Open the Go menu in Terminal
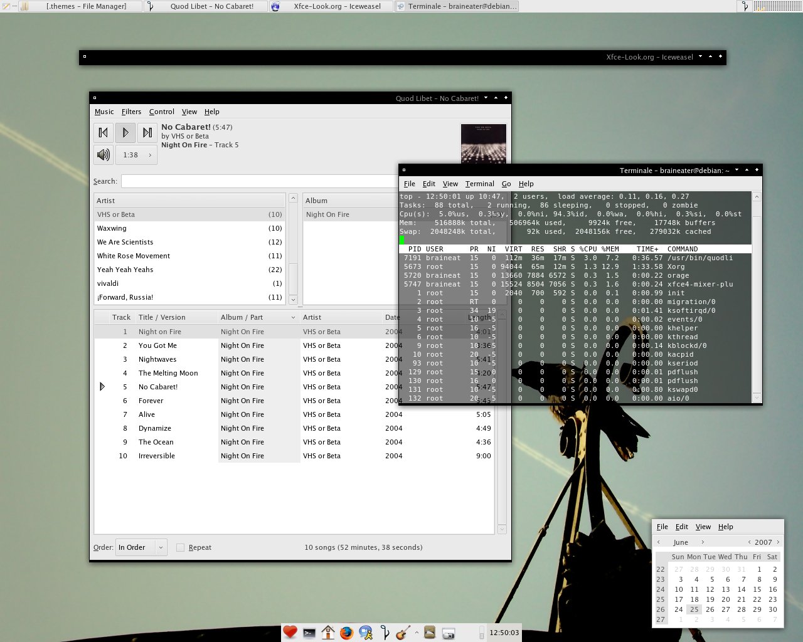Screen dimensions: 803x642 tap(506, 184)
